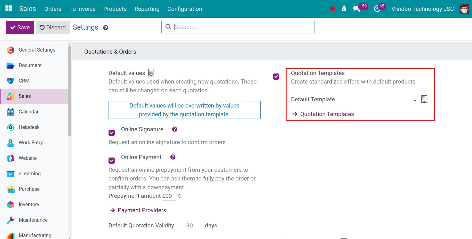Disable the Quotation Templates checkbox
Viewport: 472px width, 239px height.
(276, 77)
